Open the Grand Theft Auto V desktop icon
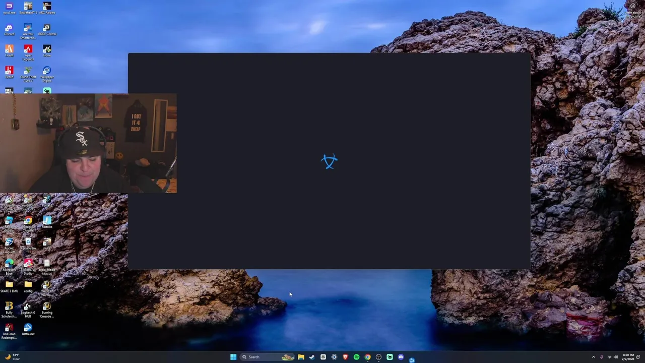The width and height of the screenshot is (645, 363). 28,74
